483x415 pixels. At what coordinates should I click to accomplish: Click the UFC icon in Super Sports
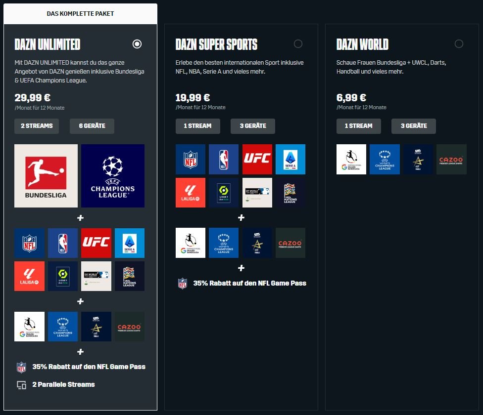tap(257, 159)
